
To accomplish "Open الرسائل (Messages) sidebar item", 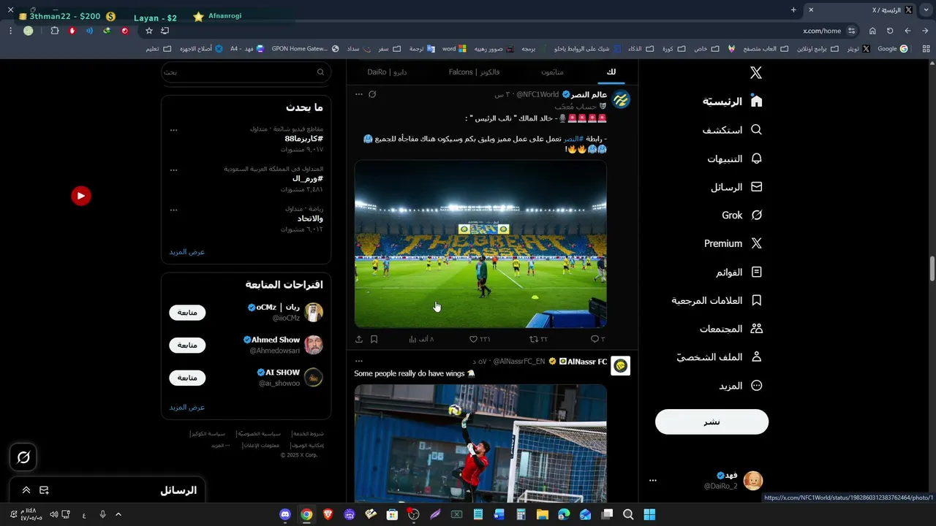I will click(736, 187).
